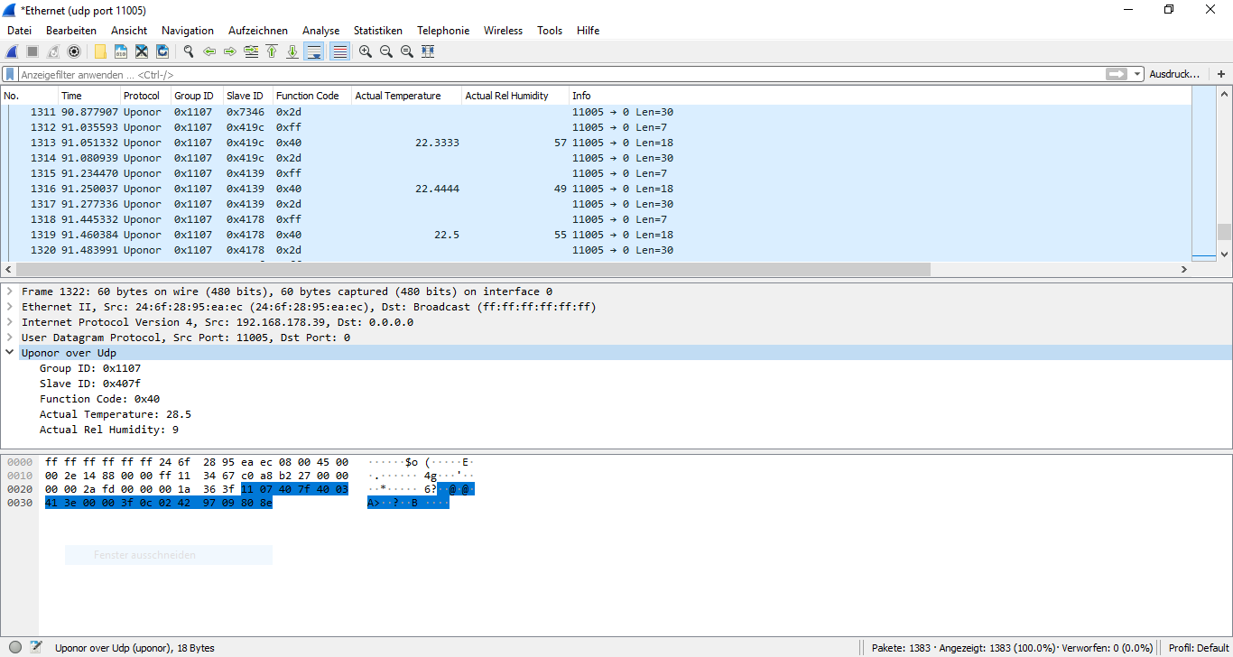
Task: Sort by Actual Temperature column header
Action: (406, 96)
